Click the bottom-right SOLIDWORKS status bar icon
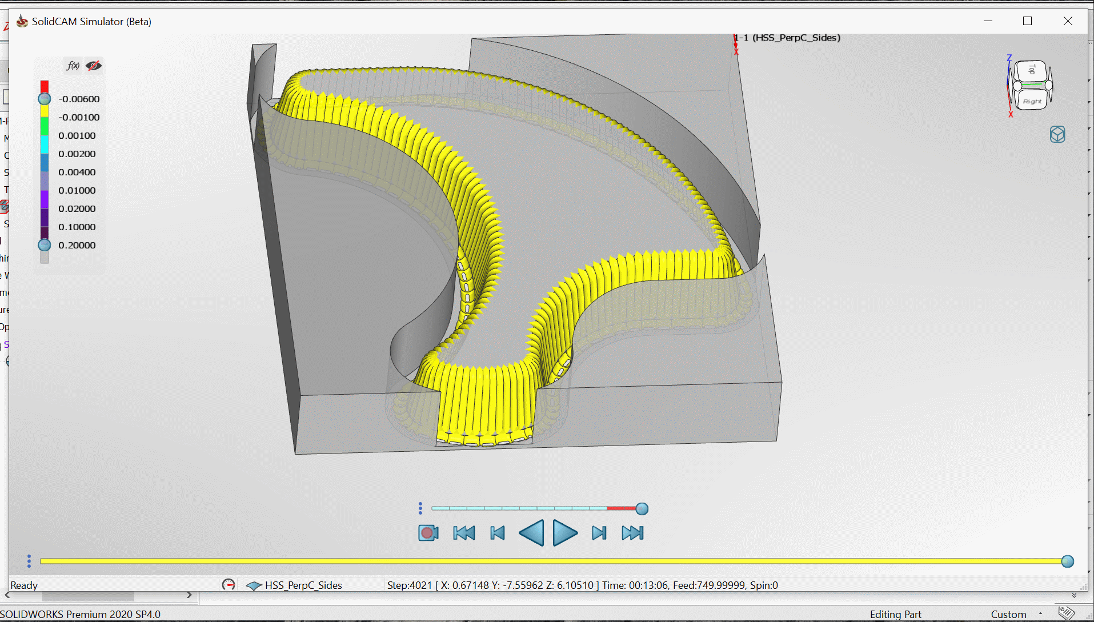The height and width of the screenshot is (622, 1094). 1066,613
